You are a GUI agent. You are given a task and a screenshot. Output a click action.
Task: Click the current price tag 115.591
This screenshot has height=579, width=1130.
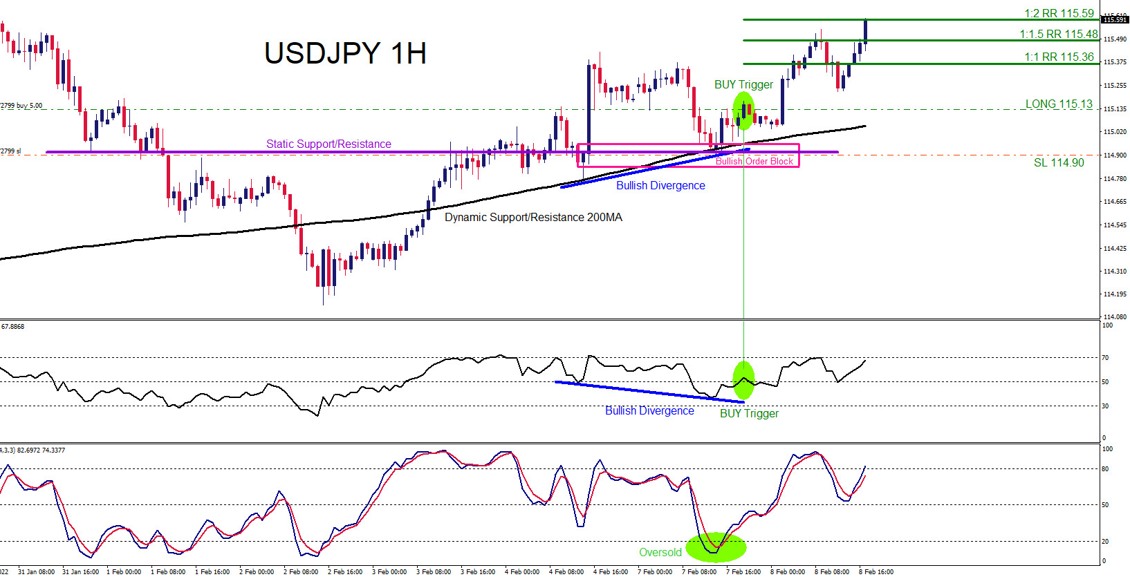click(x=1114, y=19)
